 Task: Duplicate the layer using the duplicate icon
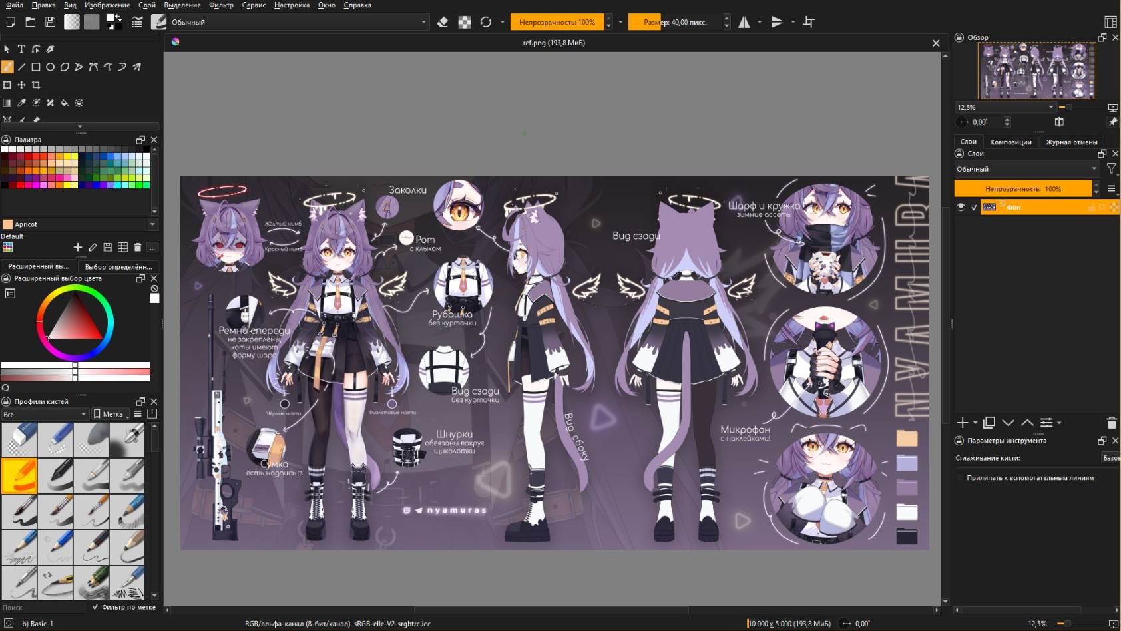(x=989, y=423)
